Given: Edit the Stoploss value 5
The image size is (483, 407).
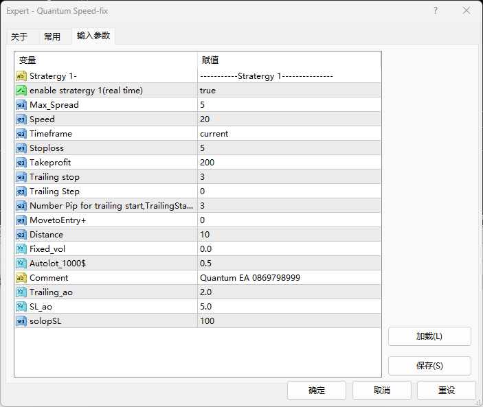Looking at the screenshot, I should [289, 148].
